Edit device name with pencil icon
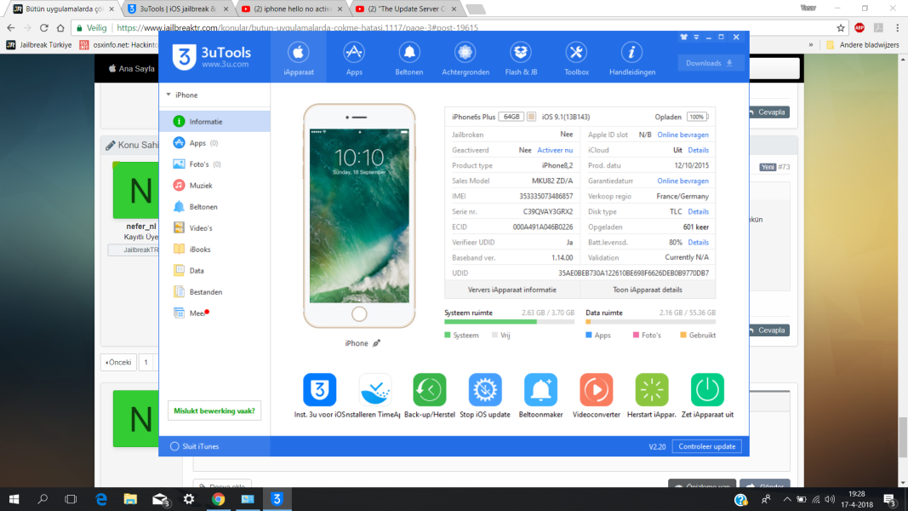This screenshot has height=511, width=908. pyautogui.click(x=376, y=343)
